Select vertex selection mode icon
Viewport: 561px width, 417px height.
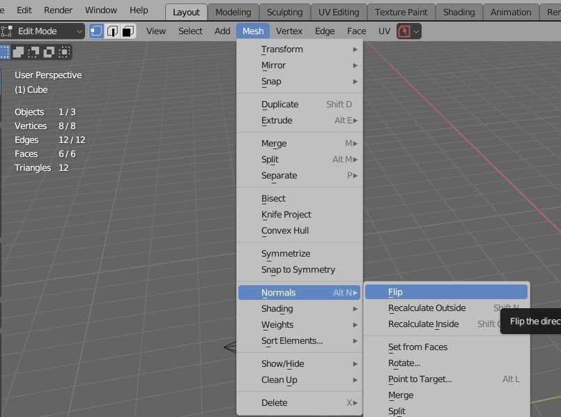[97, 31]
